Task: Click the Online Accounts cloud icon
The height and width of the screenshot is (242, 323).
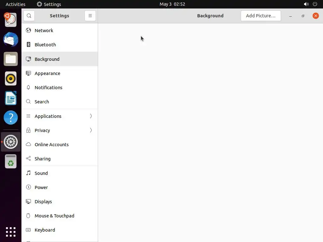Action: tap(28, 144)
